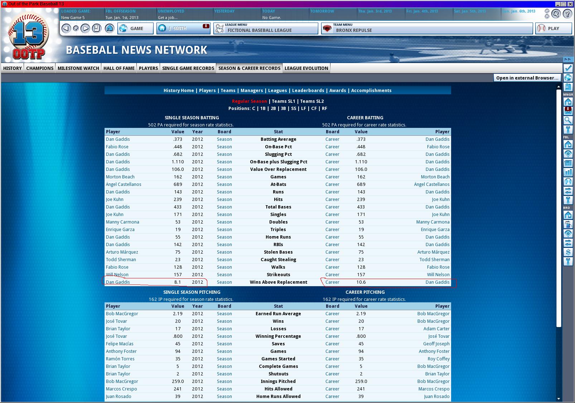575x403 pixels.
Task: Click the BRO team manager person icon
Action: click(568, 224)
